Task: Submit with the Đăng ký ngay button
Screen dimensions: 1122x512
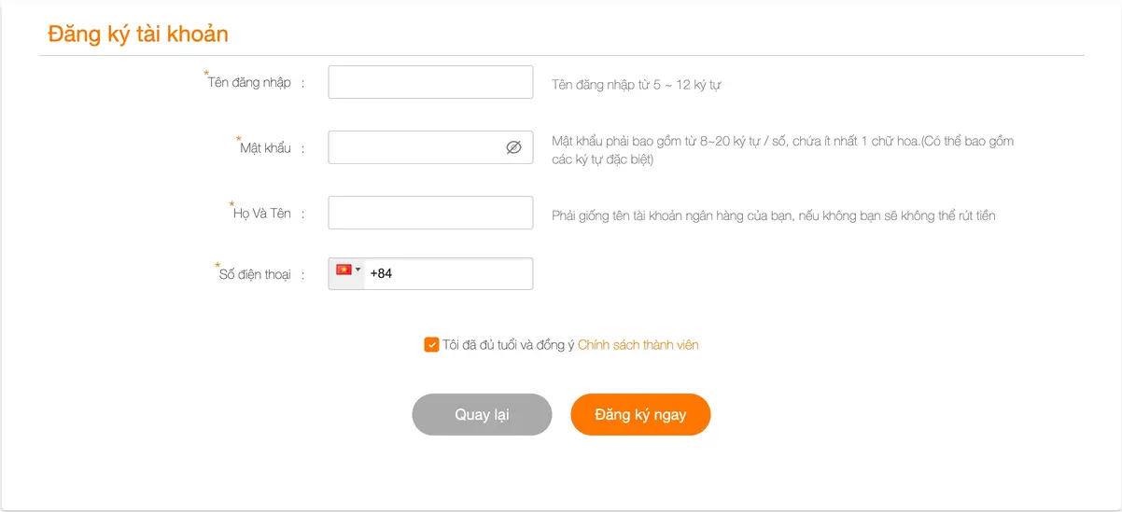Action: click(640, 414)
